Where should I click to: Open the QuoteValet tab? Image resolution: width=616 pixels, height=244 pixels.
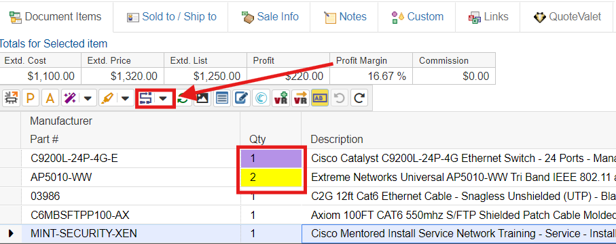pos(567,17)
